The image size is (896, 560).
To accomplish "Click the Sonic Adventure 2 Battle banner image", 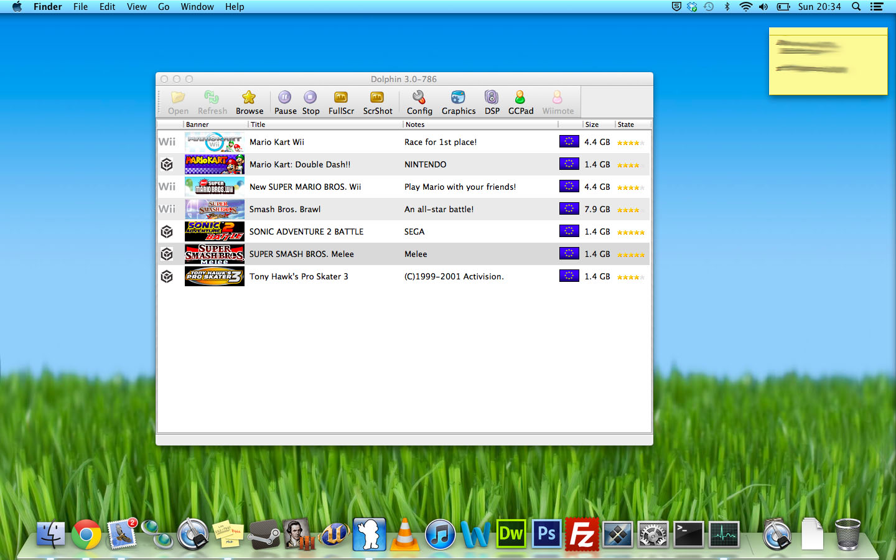I will (x=214, y=231).
